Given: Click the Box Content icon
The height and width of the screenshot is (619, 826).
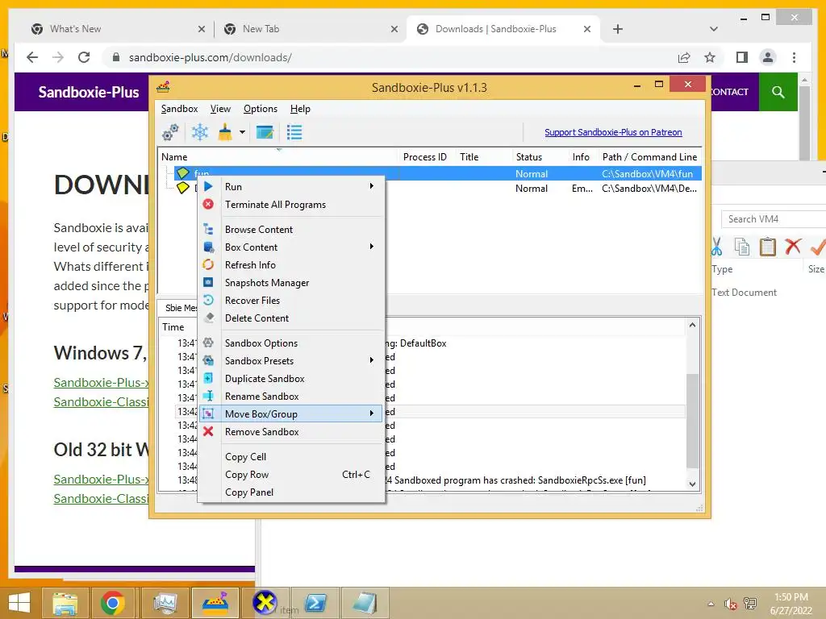Looking at the screenshot, I should coord(209,247).
